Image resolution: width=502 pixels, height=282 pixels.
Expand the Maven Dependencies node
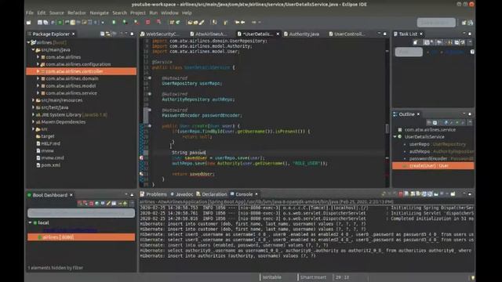coord(33,122)
